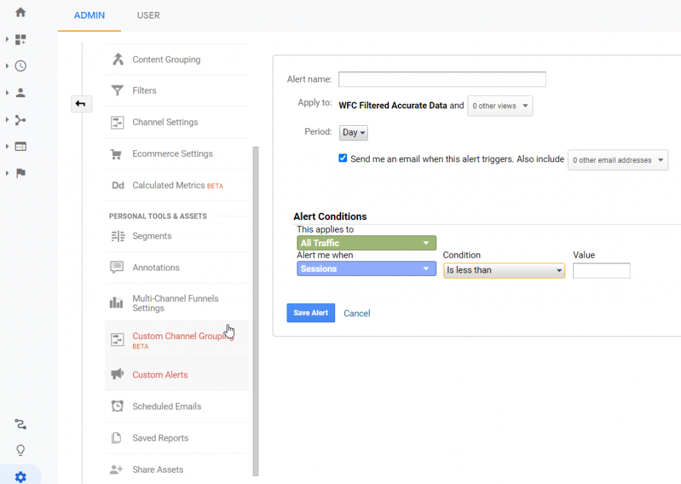The width and height of the screenshot is (681, 484).
Task: Expand the Conversions section arrow
Action: coord(7,174)
